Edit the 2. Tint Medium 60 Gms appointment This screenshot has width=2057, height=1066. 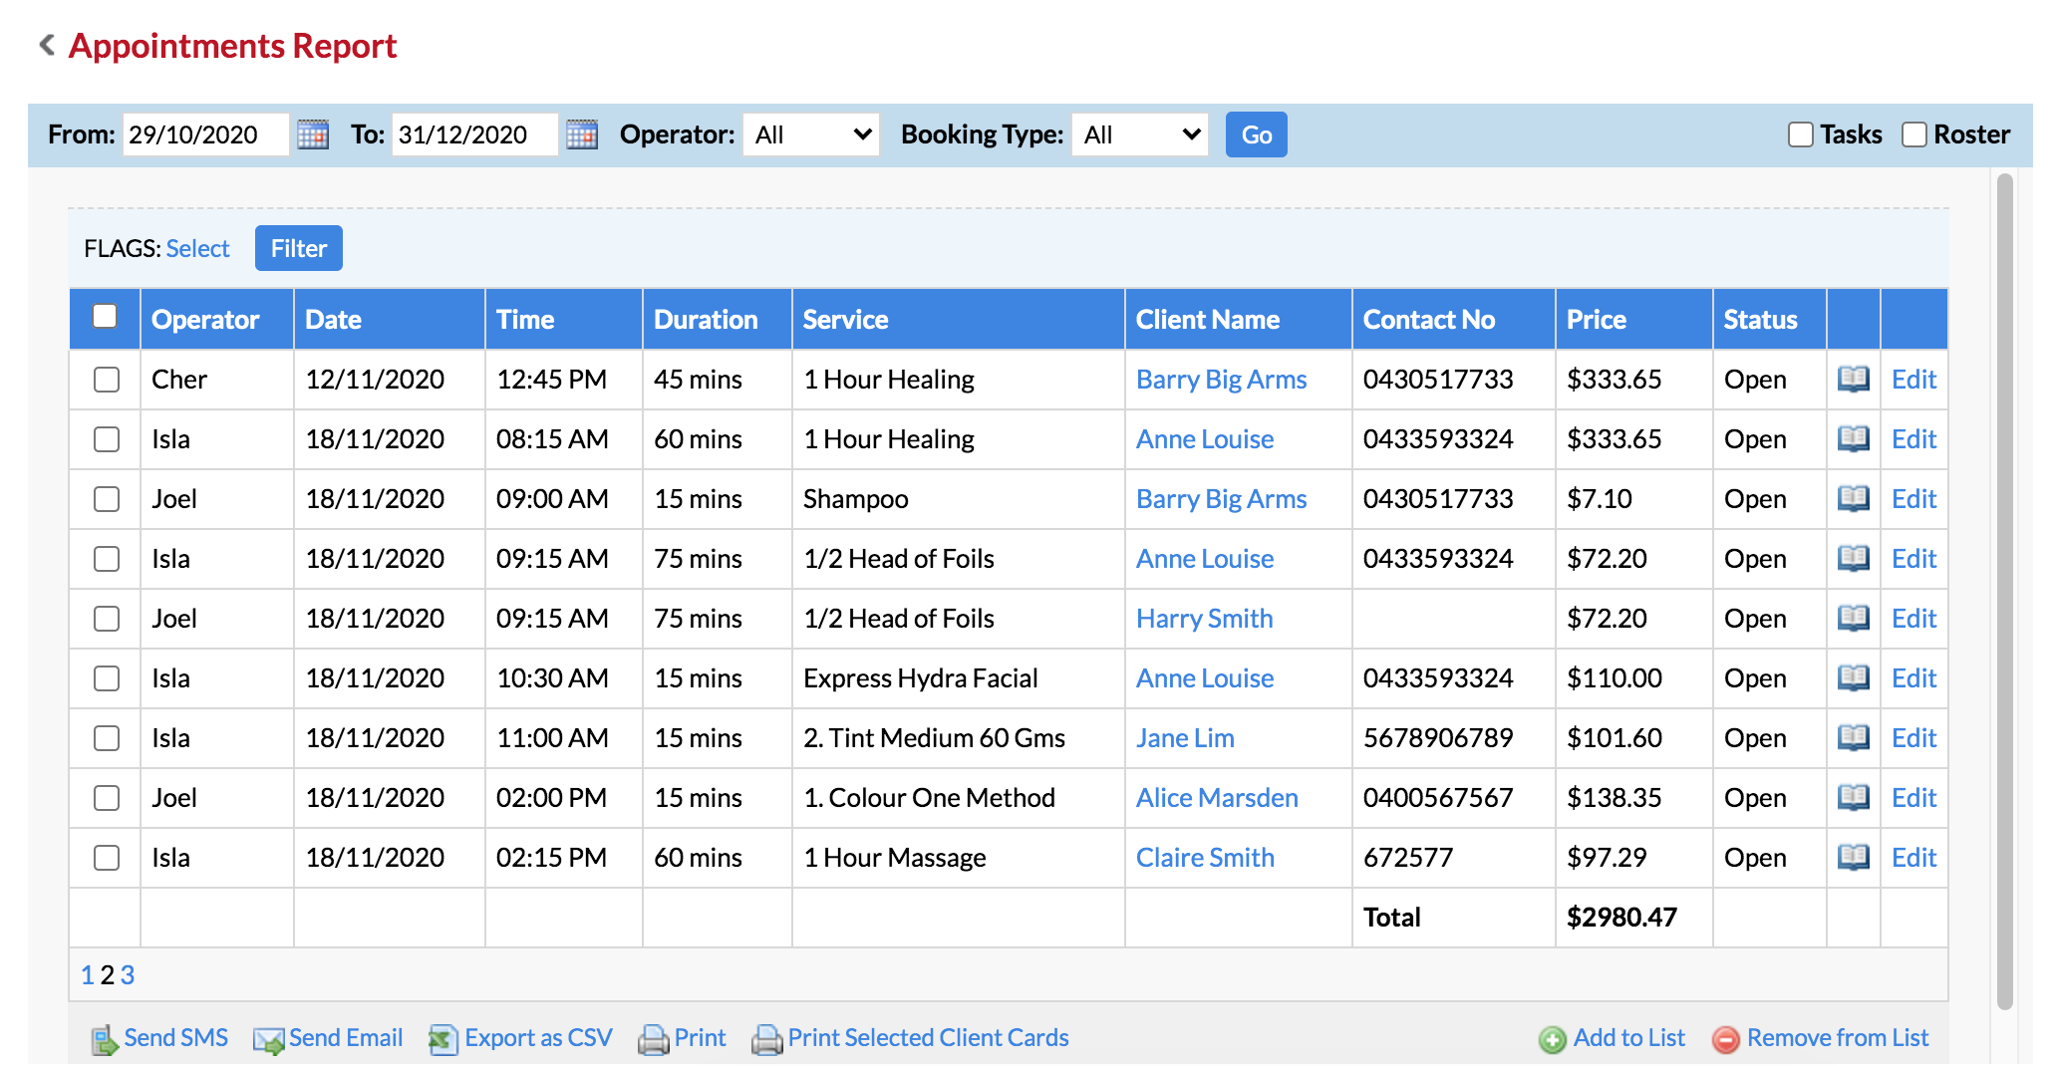[1913, 738]
